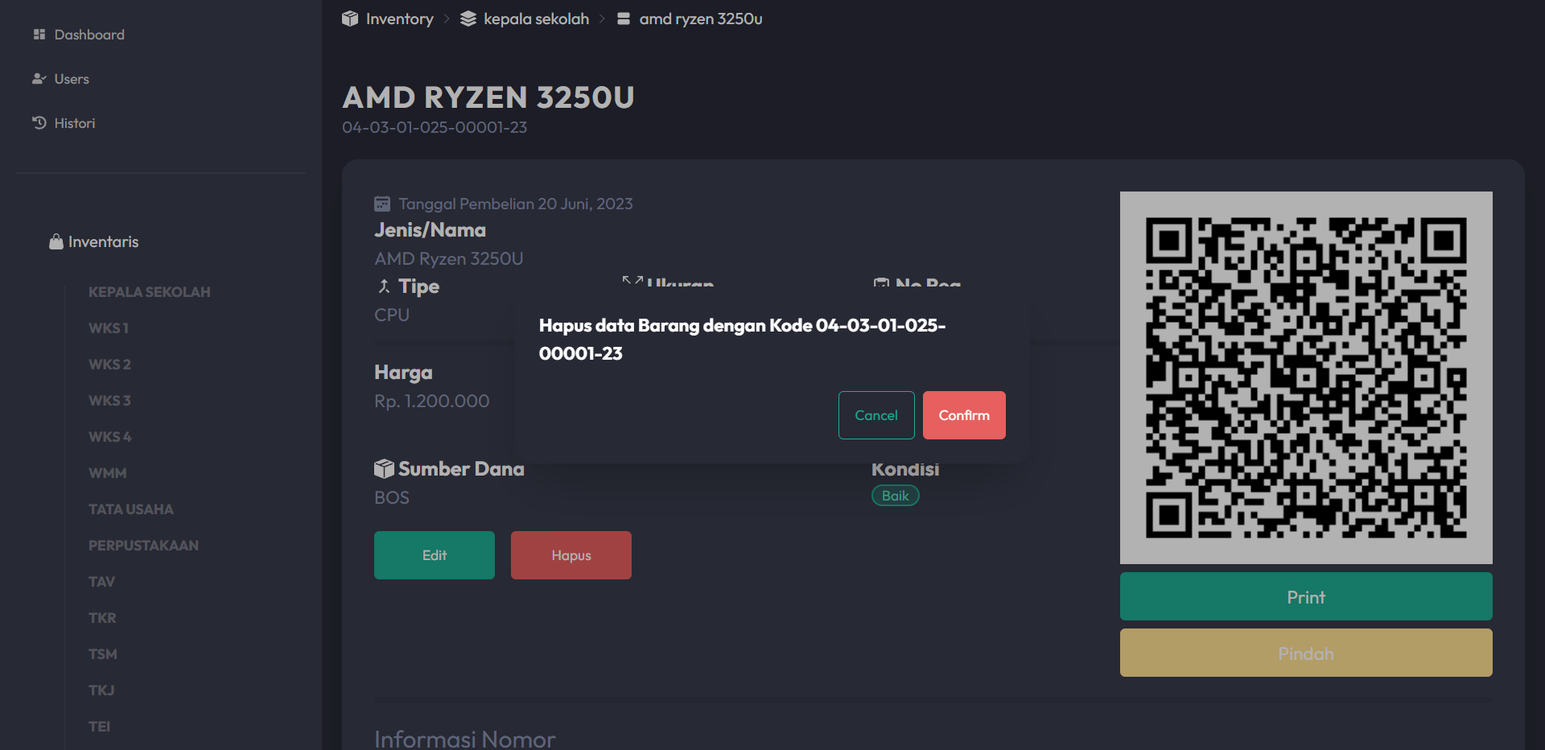Select KEPALA SEKOLAH in the sidebar
The width and height of the screenshot is (1545, 750).
150,292
